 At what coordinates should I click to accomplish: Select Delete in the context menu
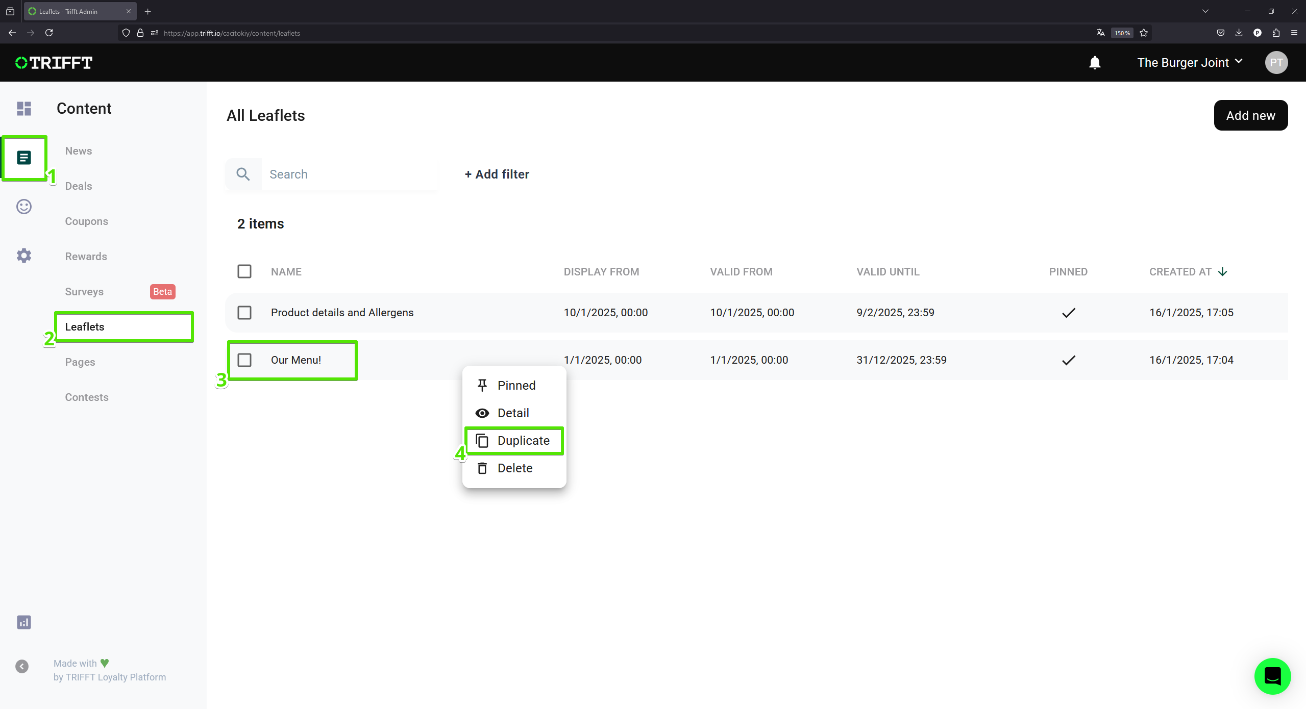click(x=514, y=468)
